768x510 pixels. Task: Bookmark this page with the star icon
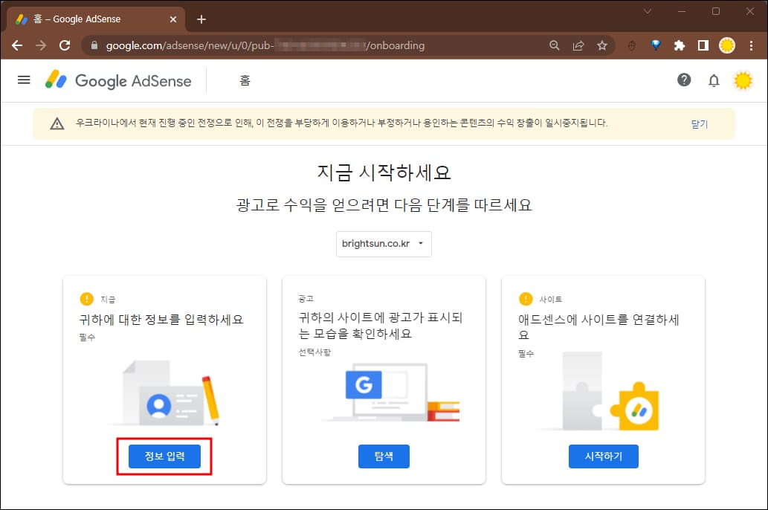(x=602, y=45)
